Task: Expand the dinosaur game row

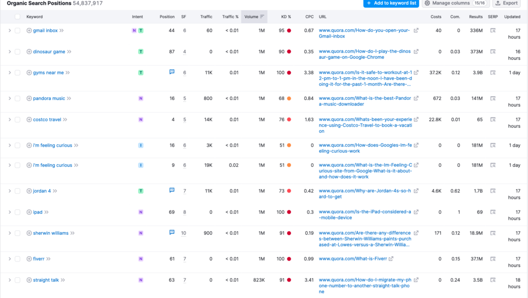Action: click(9, 52)
